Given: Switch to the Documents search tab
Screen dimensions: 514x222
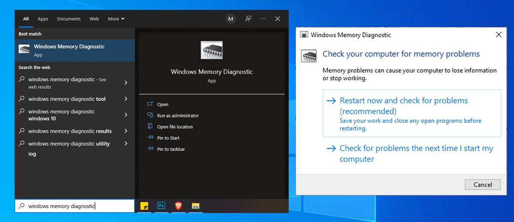Looking at the screenshot, I should 69,19.
